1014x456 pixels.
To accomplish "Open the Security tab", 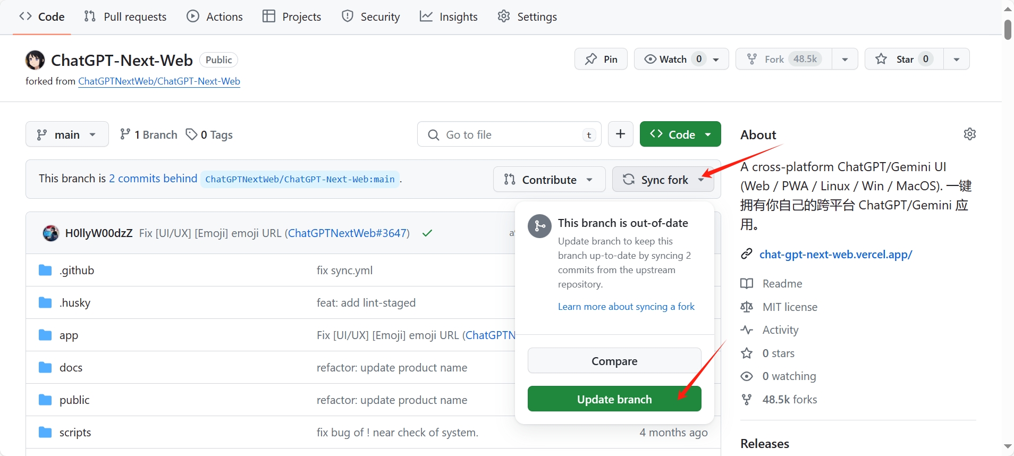I will tap(371, 16).
